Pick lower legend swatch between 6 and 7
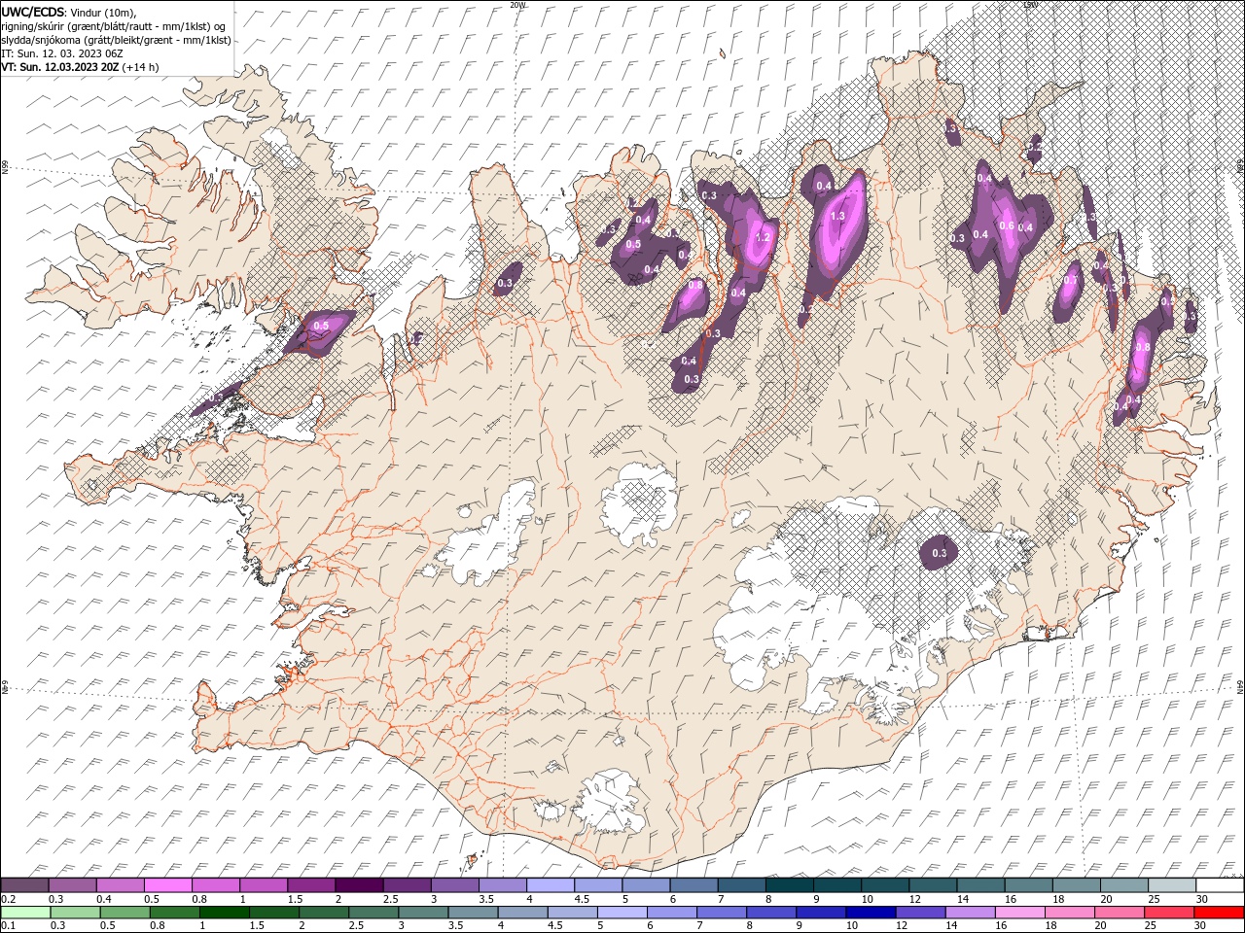This screenshot has height=933, width=1245. point(672,913)
